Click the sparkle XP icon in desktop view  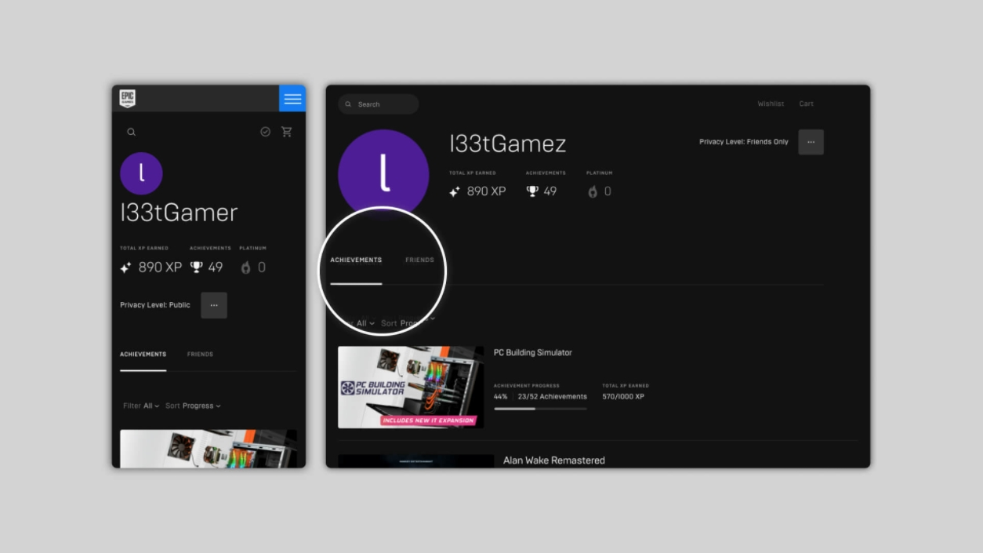tap(455, 191)
